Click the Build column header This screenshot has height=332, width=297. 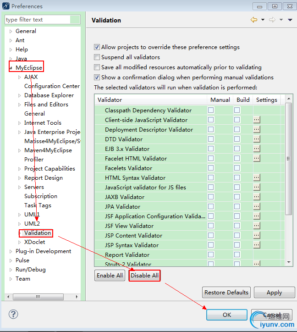[243, 100]
